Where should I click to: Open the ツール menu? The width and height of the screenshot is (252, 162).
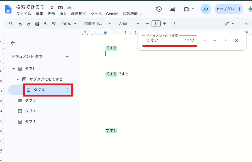click(x=96, y=14)
